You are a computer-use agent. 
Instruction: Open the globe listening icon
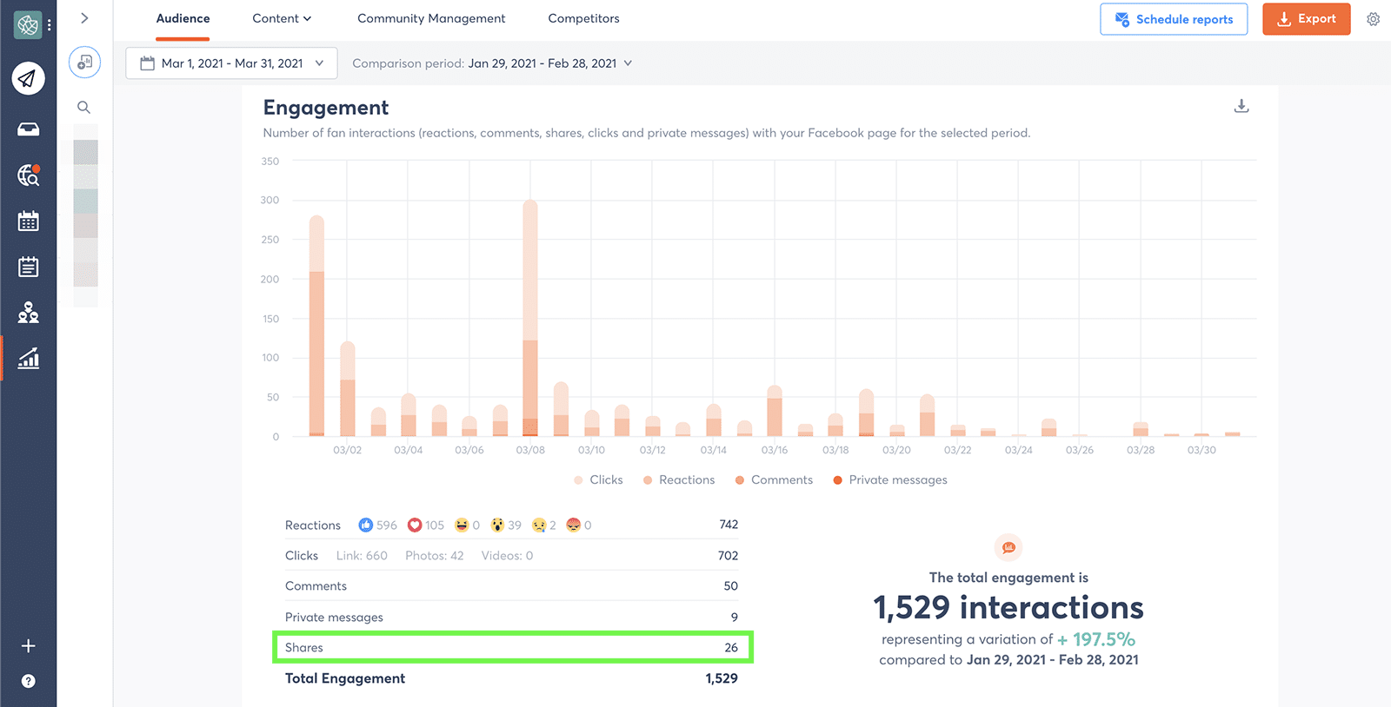(x=28, y=175)
